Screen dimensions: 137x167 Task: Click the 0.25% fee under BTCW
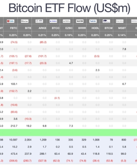[x=108, y=35]
